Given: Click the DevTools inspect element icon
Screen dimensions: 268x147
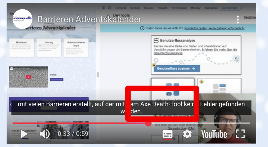Looking at the screenshot, I should pos(103,8).
